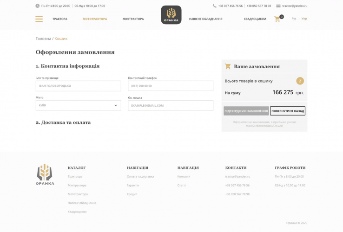This screenshot has height=232, width=343.
Task: Click the phone handset icon in header
Action: coord(214,6)
